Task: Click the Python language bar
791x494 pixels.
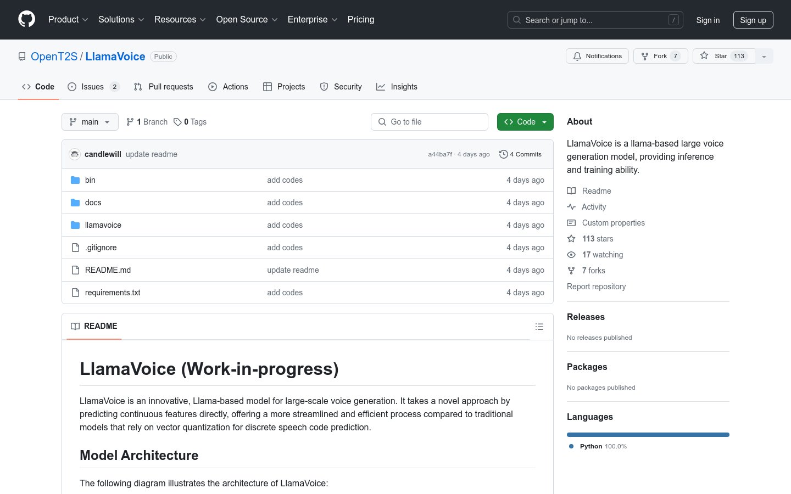Action: [x=648, y=435]
